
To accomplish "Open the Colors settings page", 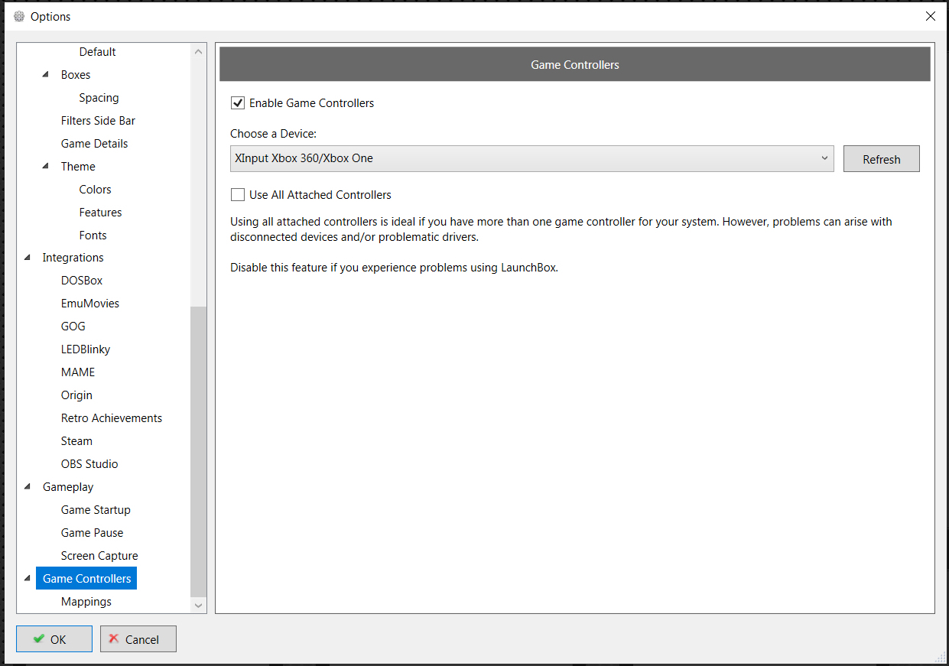I will 95,190.
